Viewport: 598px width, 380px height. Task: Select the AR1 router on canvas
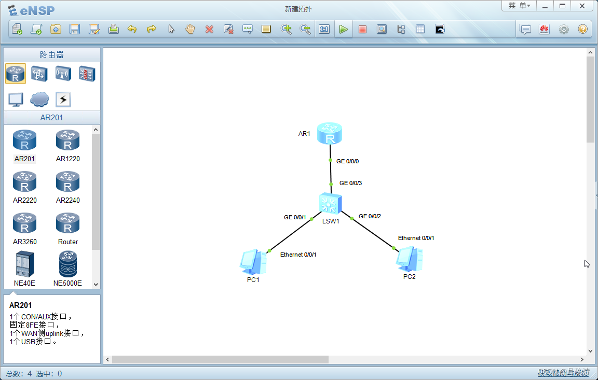330,134
